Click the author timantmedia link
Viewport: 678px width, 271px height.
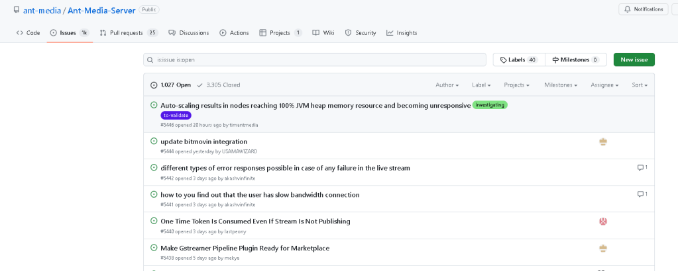coord(244,125)
